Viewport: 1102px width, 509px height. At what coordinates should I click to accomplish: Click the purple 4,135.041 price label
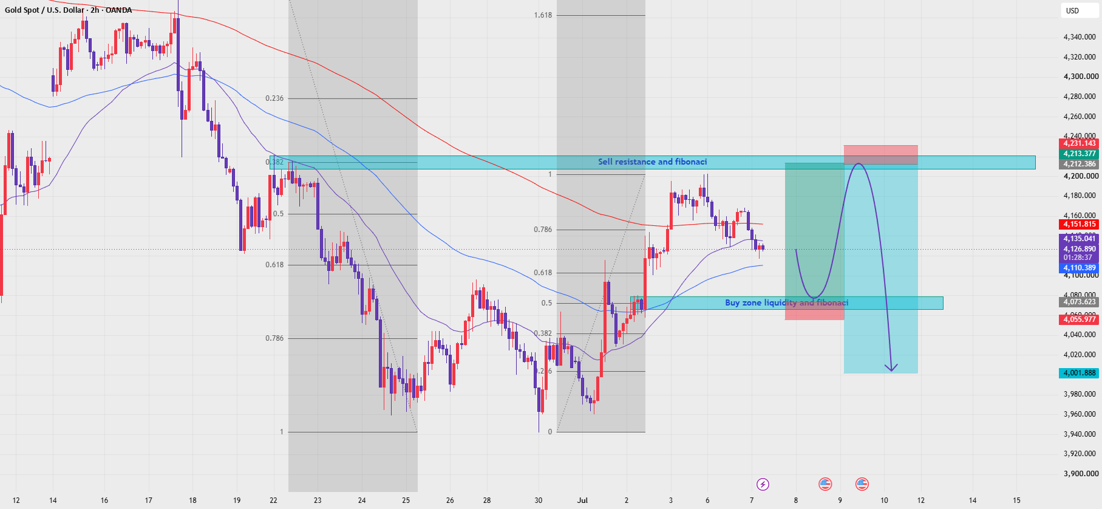[1079, 239]
